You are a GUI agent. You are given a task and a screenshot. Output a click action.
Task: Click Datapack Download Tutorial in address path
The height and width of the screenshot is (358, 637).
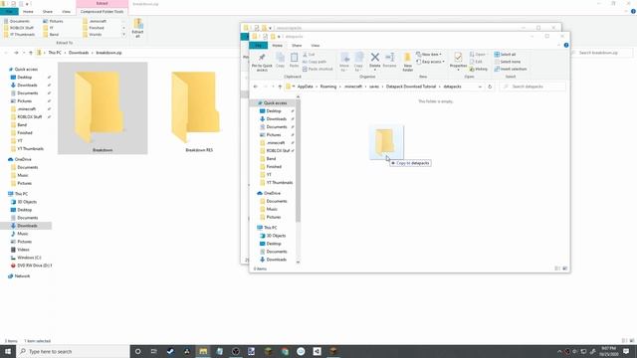click(411, 87)
